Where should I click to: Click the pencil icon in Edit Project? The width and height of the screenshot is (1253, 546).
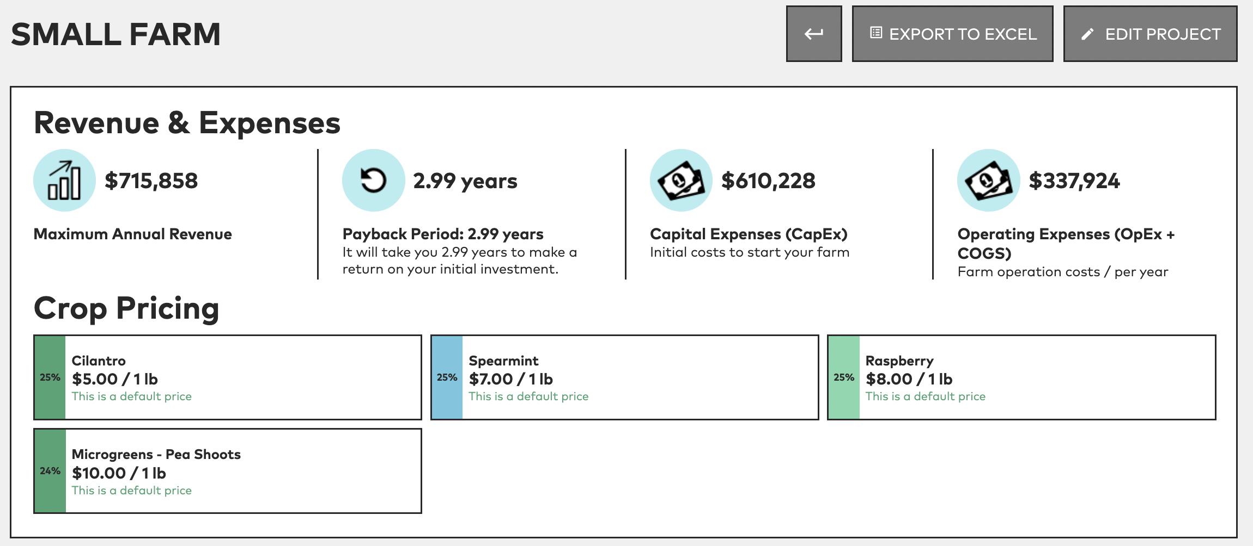point(1087,34)
